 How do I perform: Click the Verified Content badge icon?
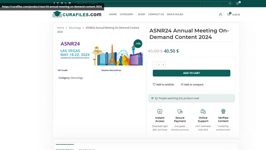(223, 111)
